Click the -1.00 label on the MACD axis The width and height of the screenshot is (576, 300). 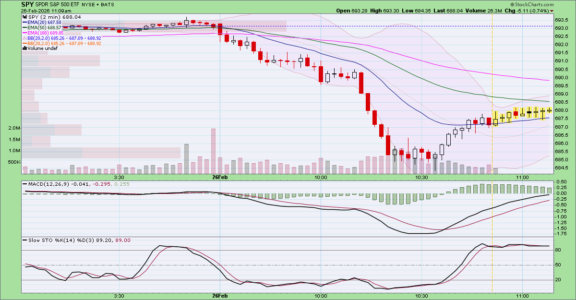click(x=560, y=216)
